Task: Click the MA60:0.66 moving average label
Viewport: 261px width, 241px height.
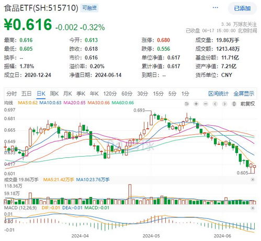Action: tap(123, 103)
